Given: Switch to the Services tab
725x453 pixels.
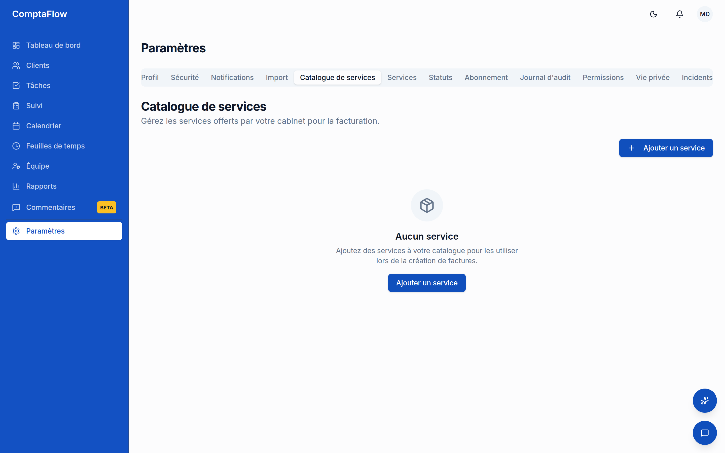Looking at the screenshot, I should click(402, 78).
